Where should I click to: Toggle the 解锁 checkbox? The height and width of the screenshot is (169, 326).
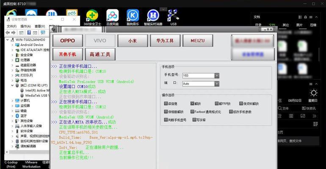click(192, 103)
